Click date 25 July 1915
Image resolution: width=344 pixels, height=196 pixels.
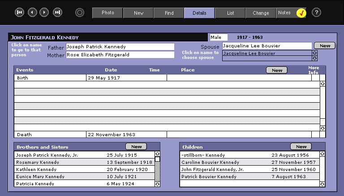point(122,155)
